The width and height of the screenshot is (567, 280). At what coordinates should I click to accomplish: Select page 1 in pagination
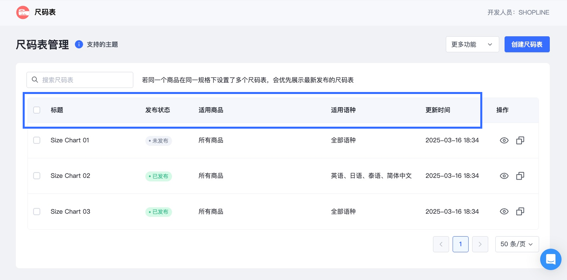(x=460, y=244)
